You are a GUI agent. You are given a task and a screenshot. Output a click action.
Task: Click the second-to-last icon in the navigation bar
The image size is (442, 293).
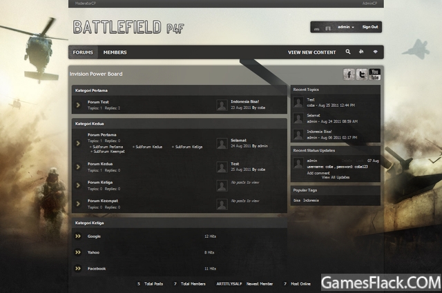pos(361,52)
